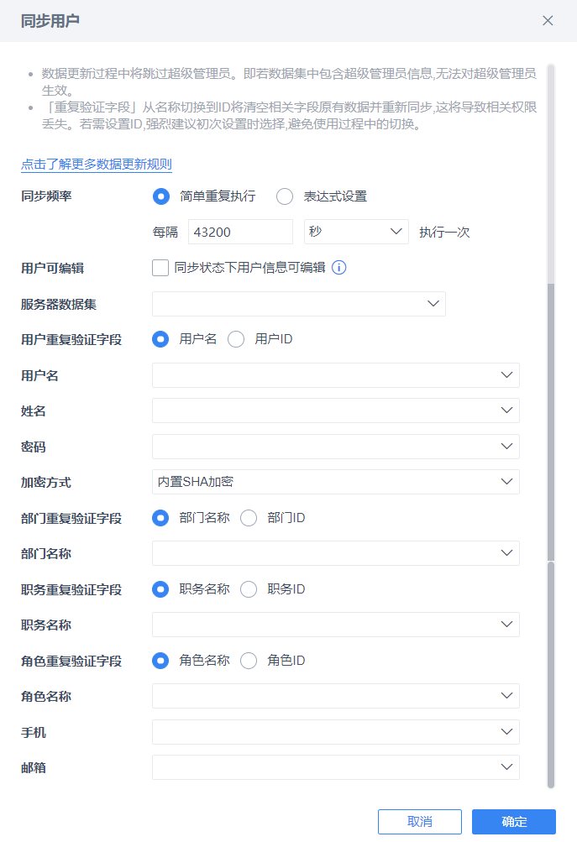Click the 点击了解更多数据更新规则 link
577x842 pixels.
(97, 164)
